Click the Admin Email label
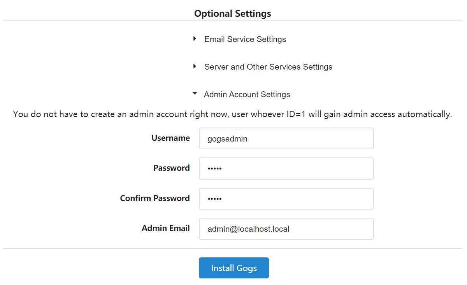 165,228
